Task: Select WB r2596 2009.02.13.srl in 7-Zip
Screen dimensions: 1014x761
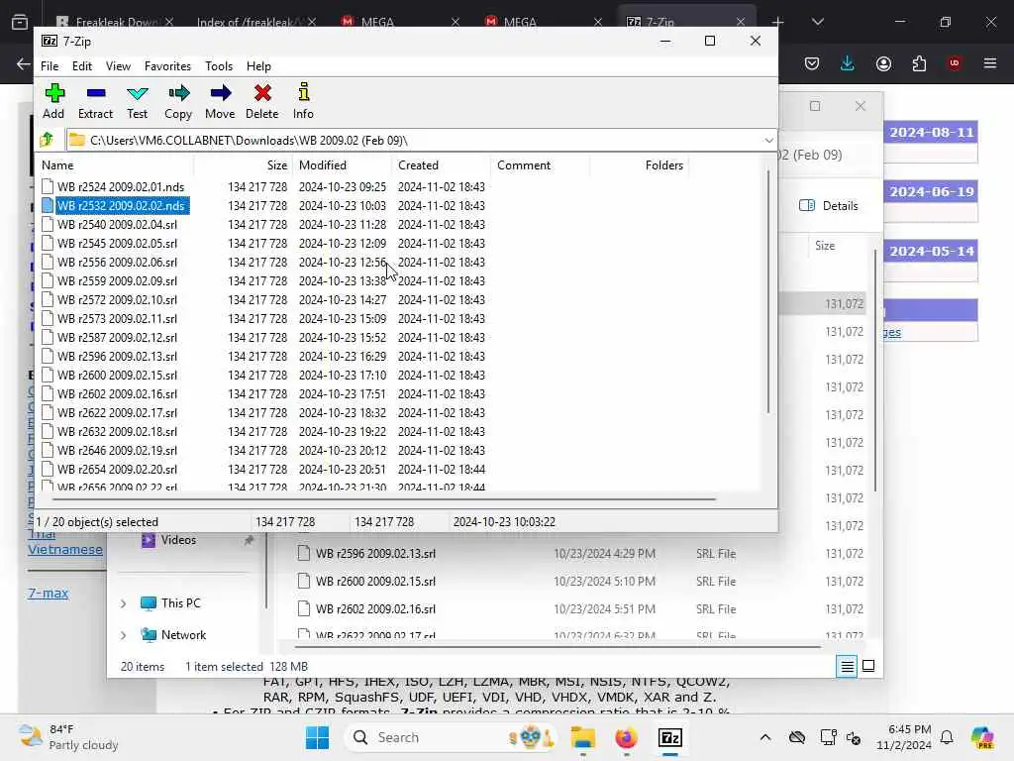Action: (x=117, y=356)
